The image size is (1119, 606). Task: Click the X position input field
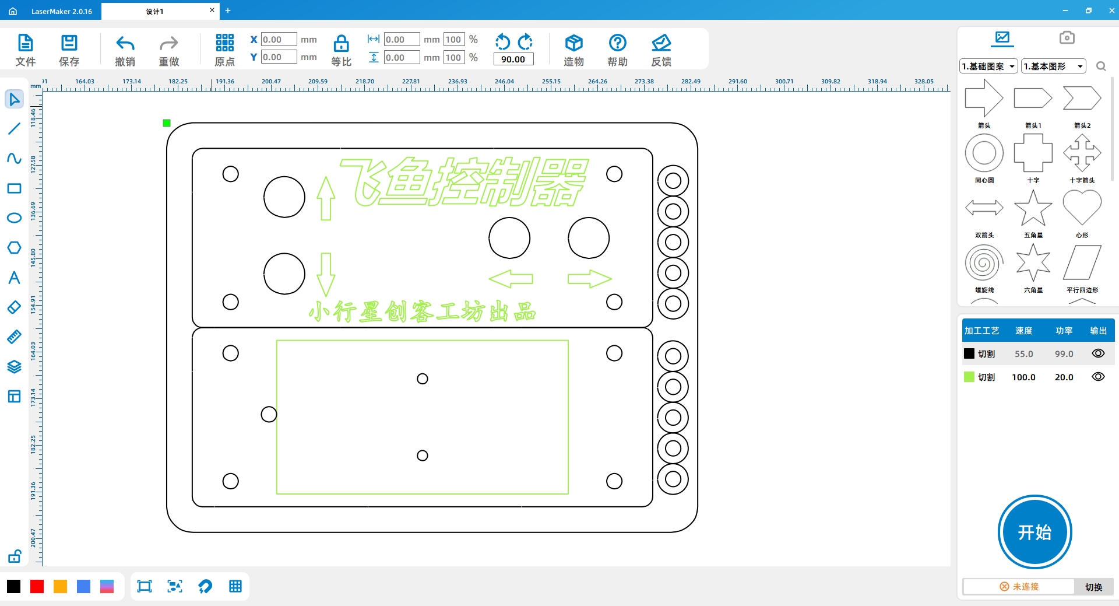pos(279,40)
